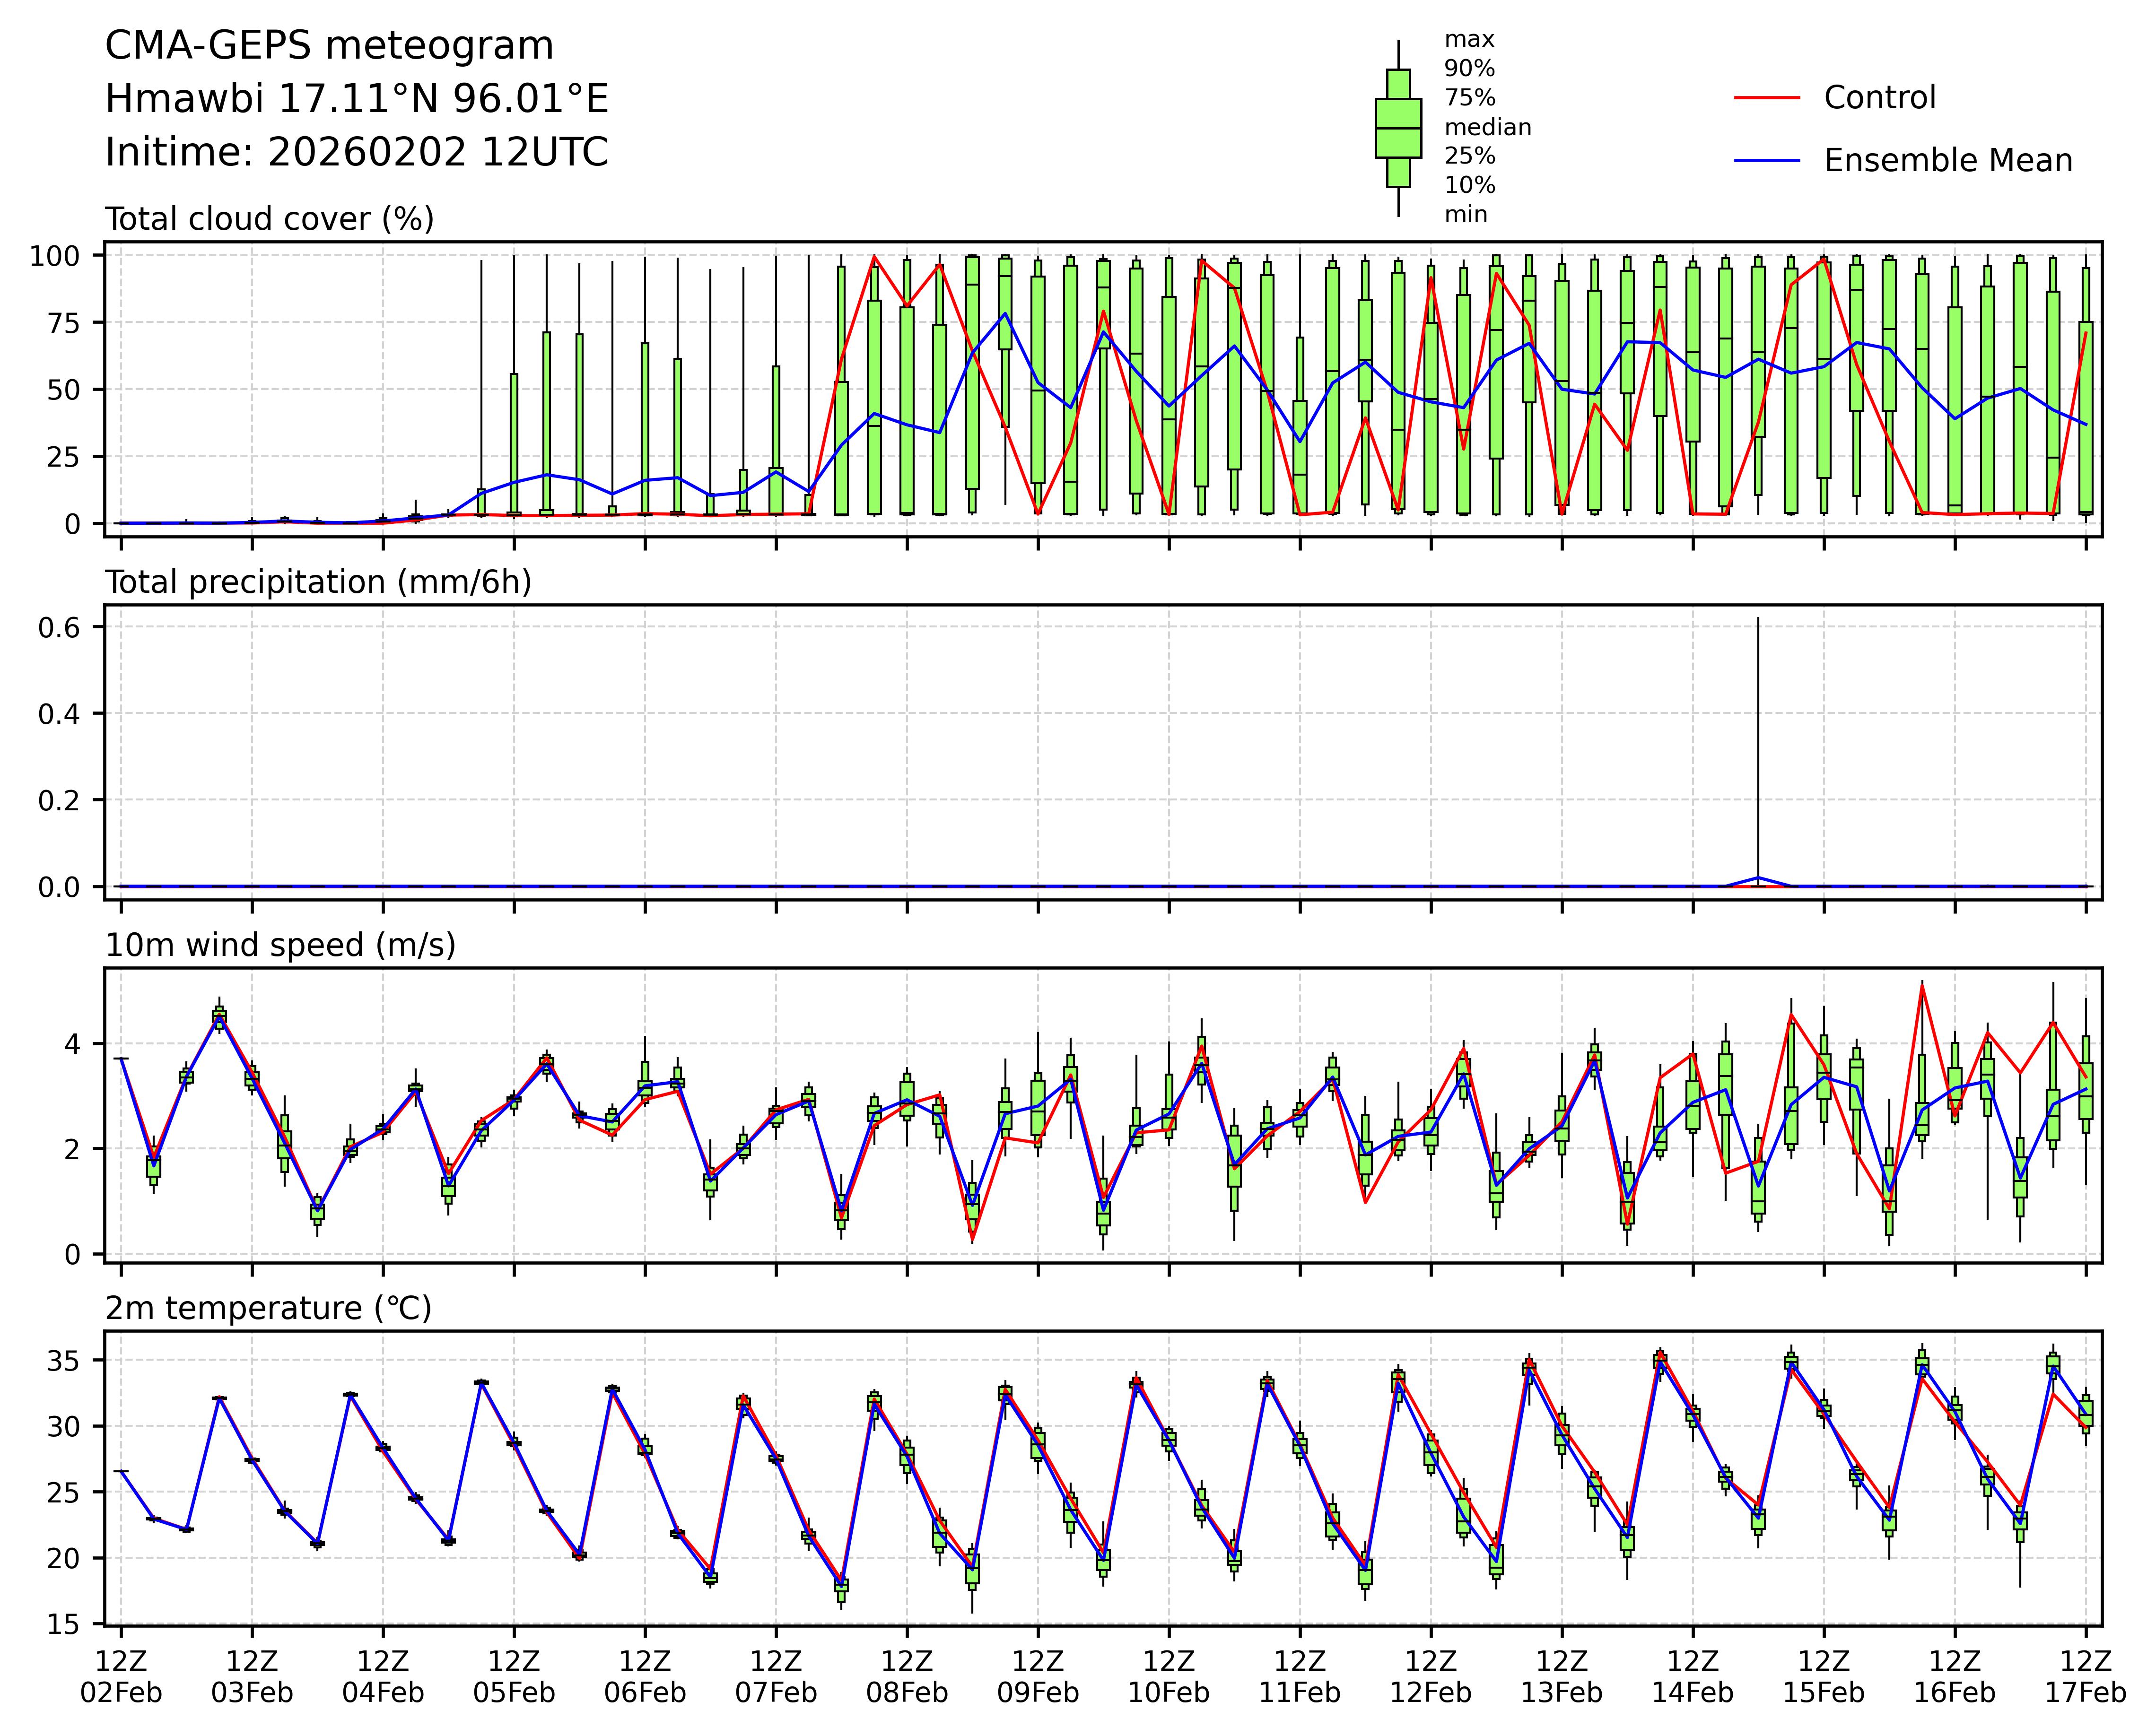Screen dimensions: 2156x1736
Task: Click the 12Z 17Feb axis label
Action: point(2085,1677)
